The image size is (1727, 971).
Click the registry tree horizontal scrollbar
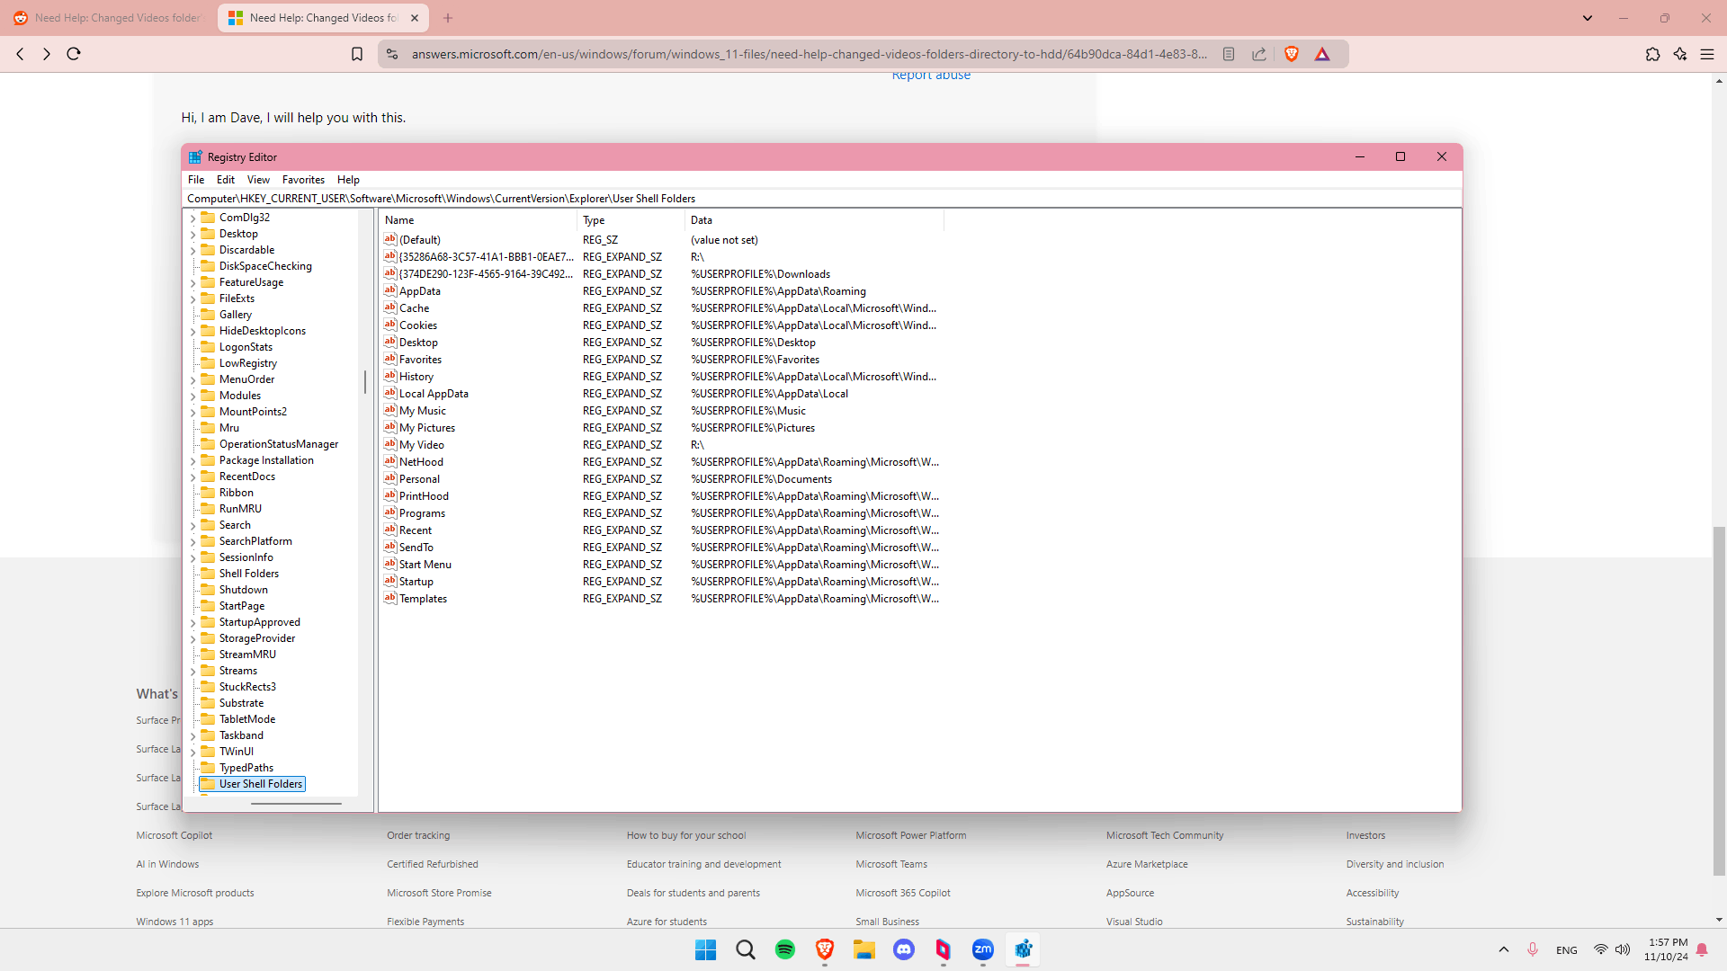coord(296,803)
